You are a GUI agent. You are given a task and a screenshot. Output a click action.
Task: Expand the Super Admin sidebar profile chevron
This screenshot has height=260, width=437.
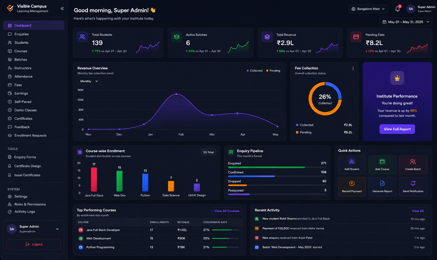coord(57,229)
